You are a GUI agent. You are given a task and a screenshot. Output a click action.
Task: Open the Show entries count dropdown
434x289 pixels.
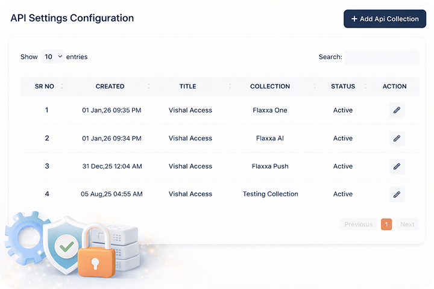click(x=52, y=57)
